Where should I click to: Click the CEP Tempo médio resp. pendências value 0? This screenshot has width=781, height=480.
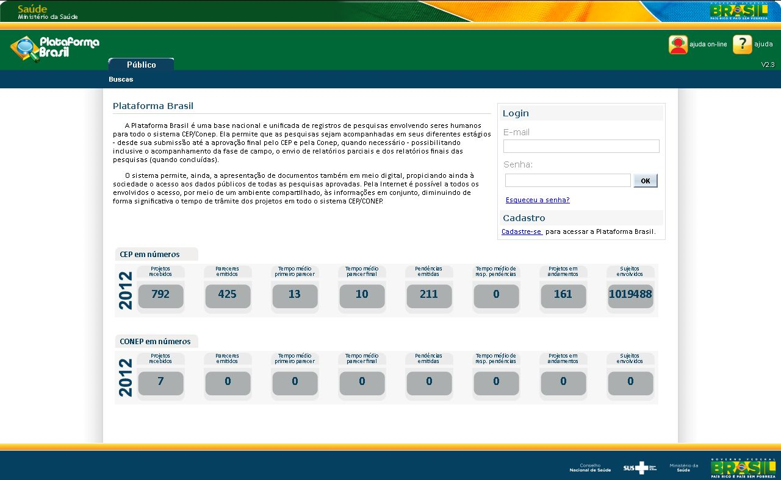pos(496,295)
